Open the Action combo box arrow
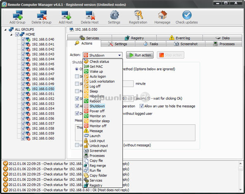This screenshot has width=245, height=194. (119, 55)
